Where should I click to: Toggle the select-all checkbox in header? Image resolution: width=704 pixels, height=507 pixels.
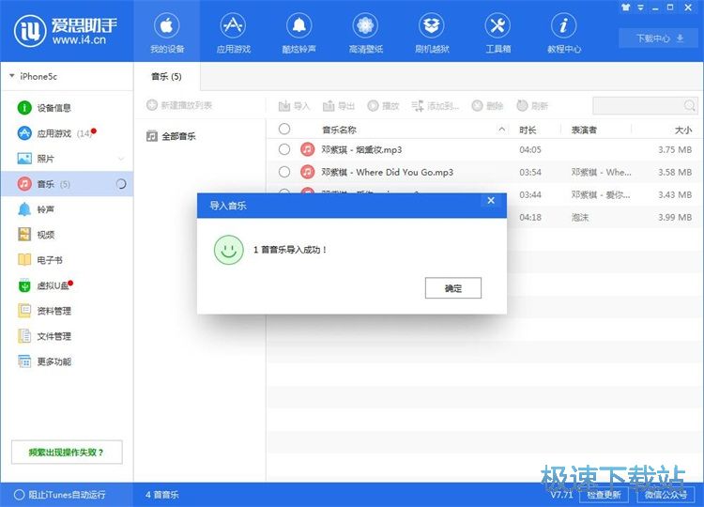(284, 130)
